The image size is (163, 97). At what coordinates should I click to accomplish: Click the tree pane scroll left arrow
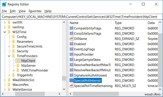(3, 94)
